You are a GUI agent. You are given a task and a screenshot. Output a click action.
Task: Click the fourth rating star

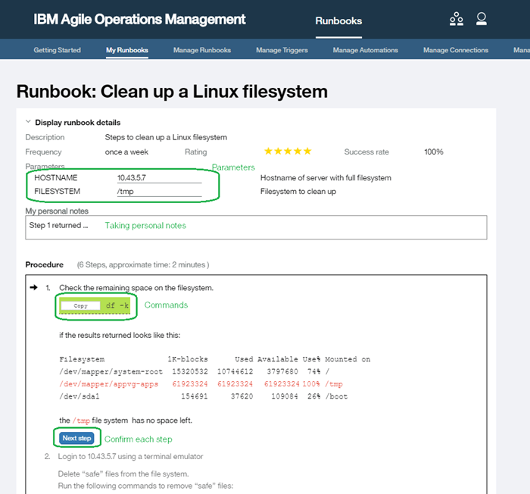click(298, 151)
